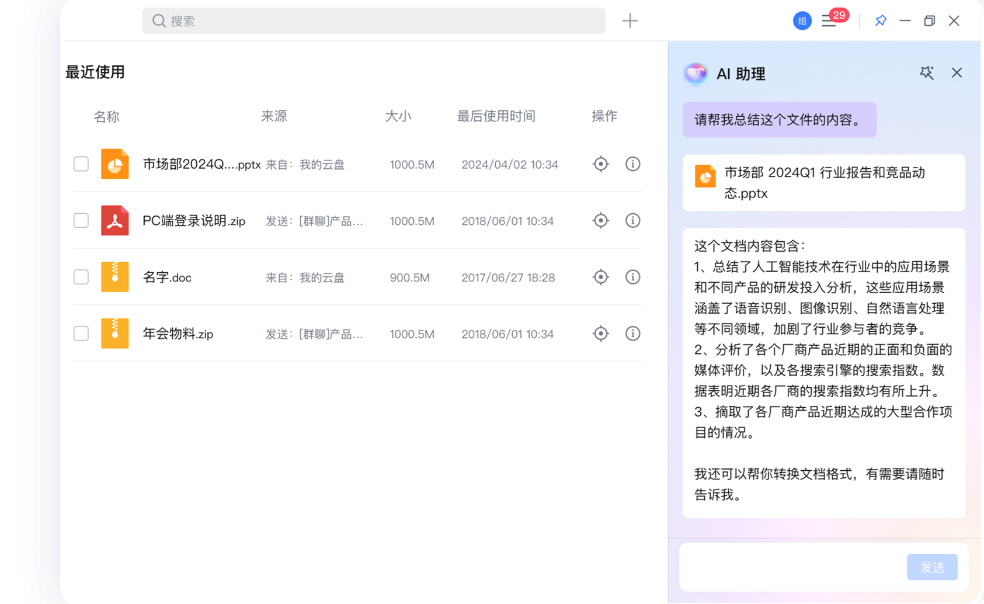
Task: Click the AI 助理 avatar icon
Action: [696, 74]
